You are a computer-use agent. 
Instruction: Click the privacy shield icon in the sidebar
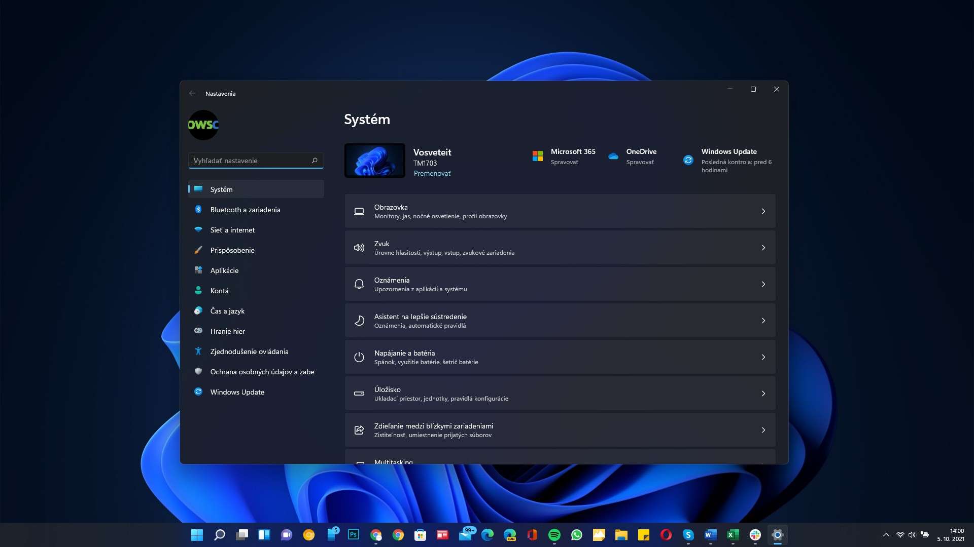(x=198, y=372)
